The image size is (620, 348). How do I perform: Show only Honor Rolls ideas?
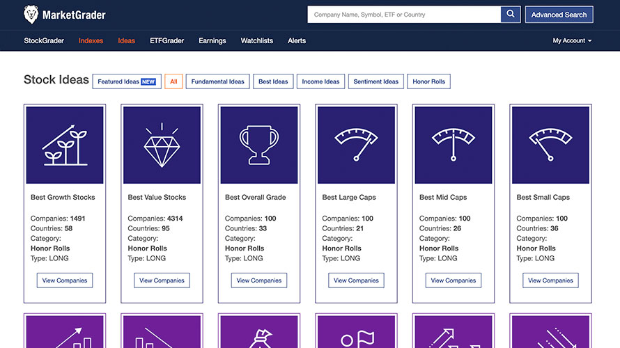click(x=428, y=81)
